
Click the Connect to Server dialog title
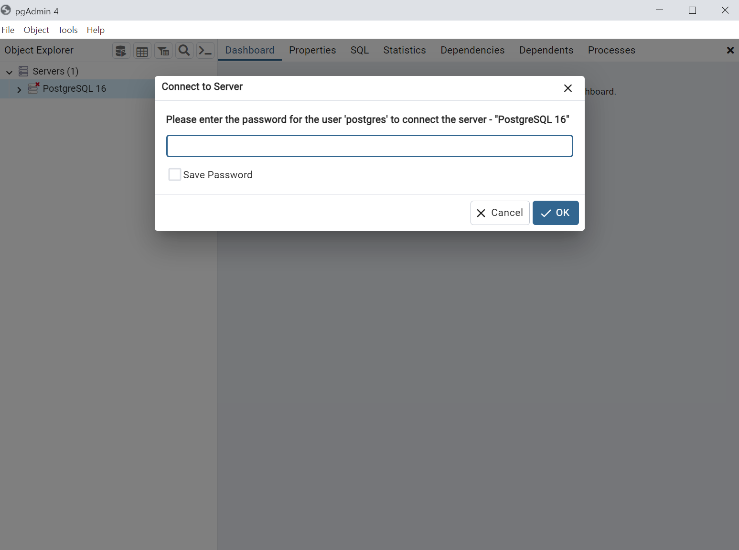pyautogui.click(x=202, y=86)
